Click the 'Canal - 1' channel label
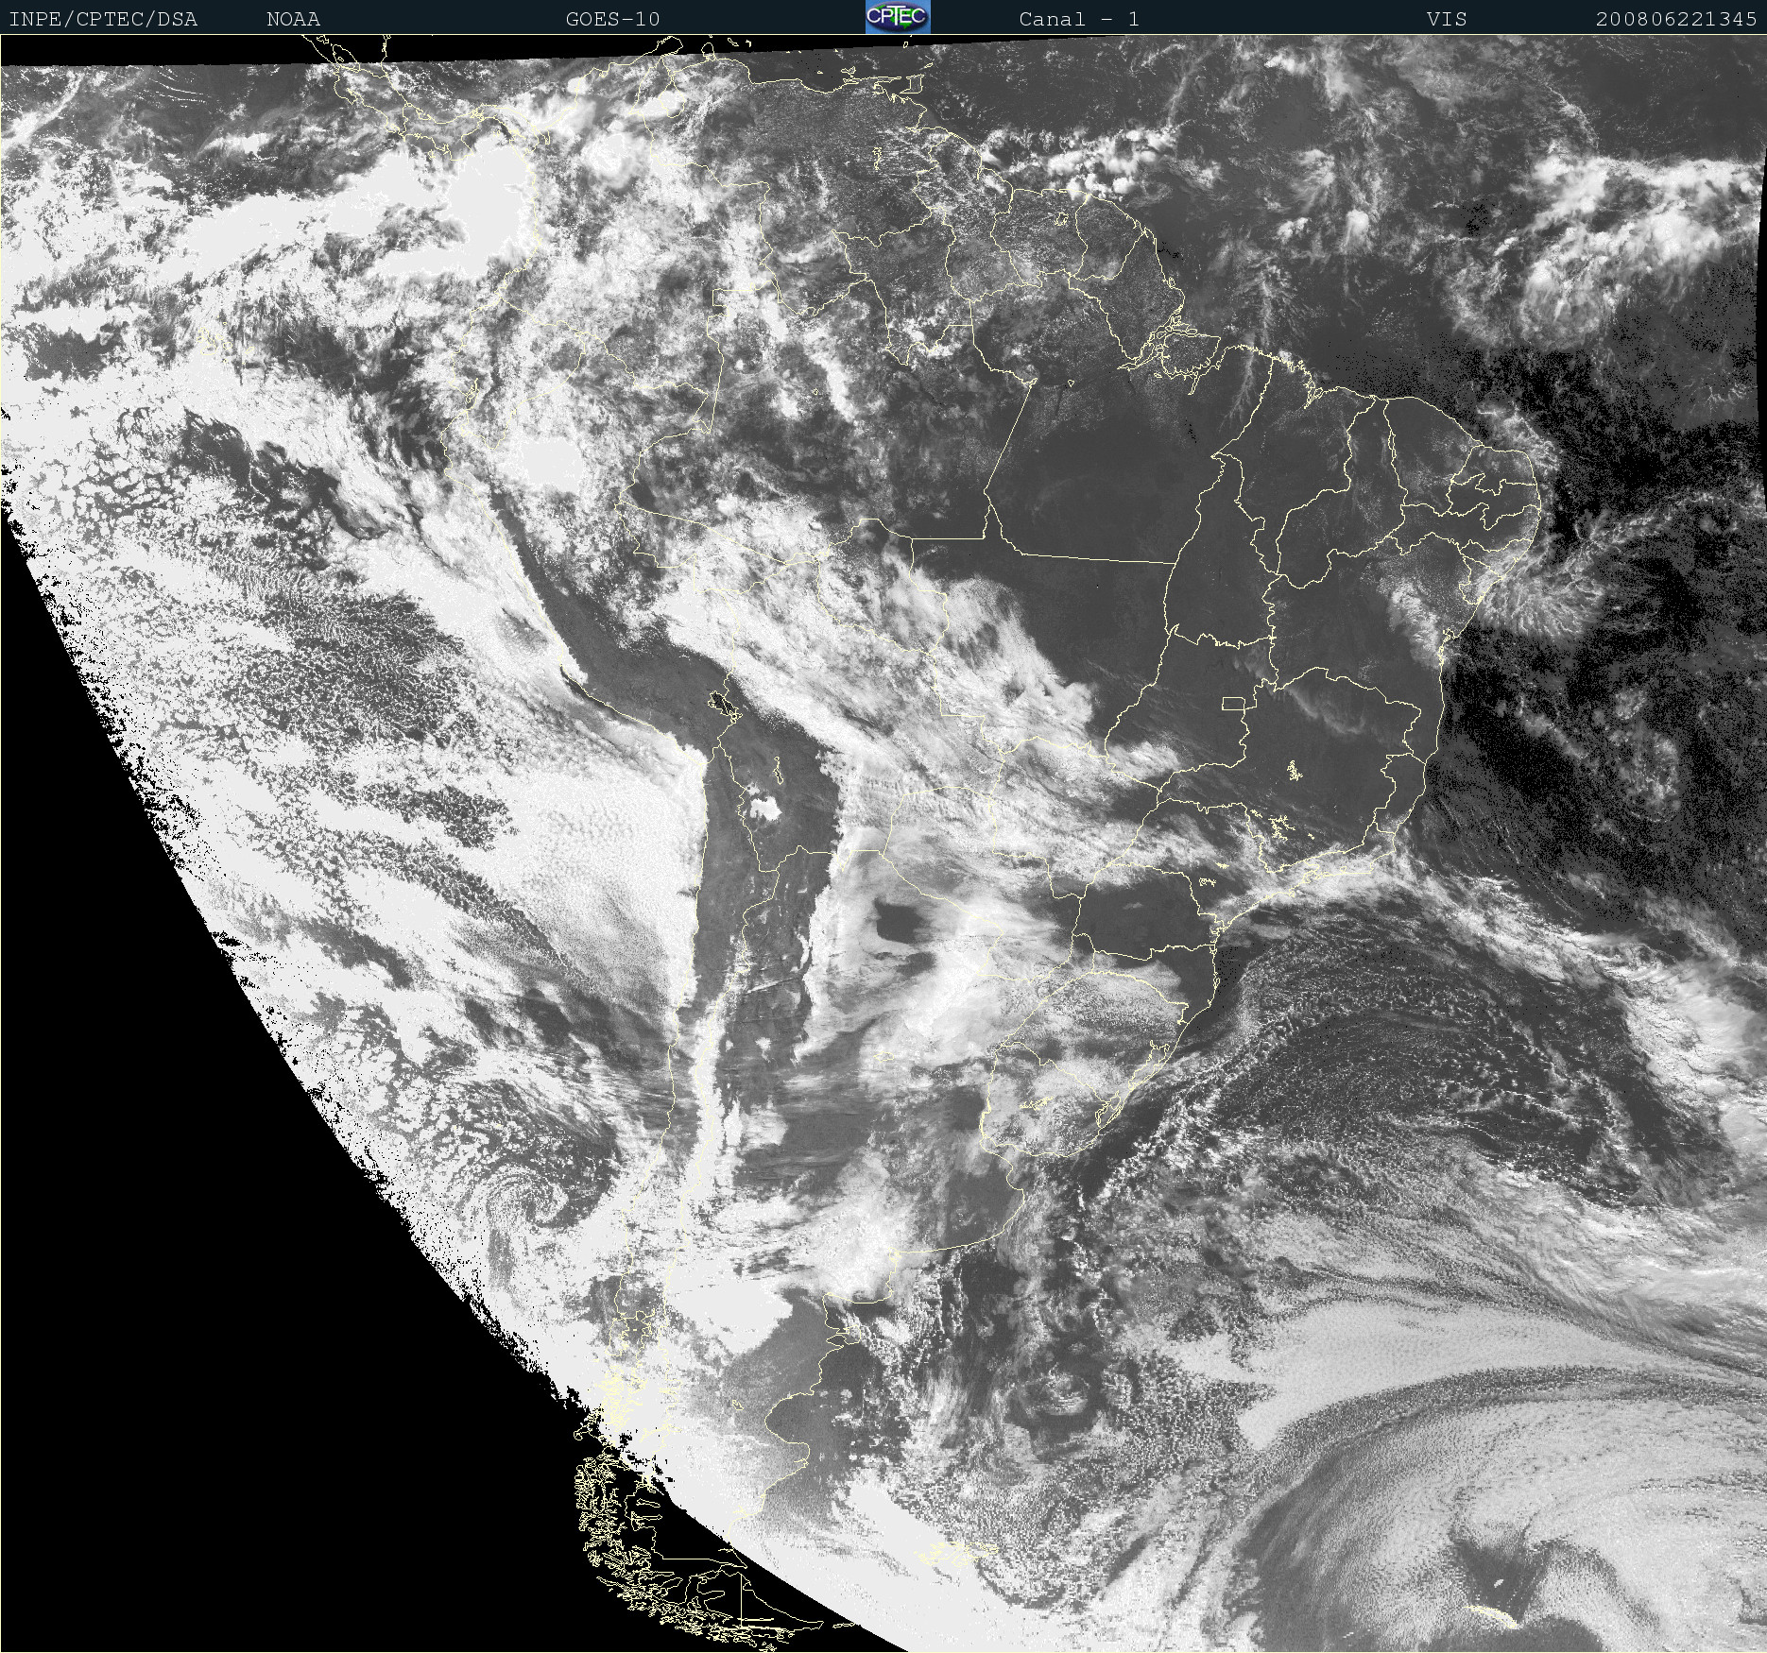This screenshot has width=1767, height=1653. [1079, 19]
